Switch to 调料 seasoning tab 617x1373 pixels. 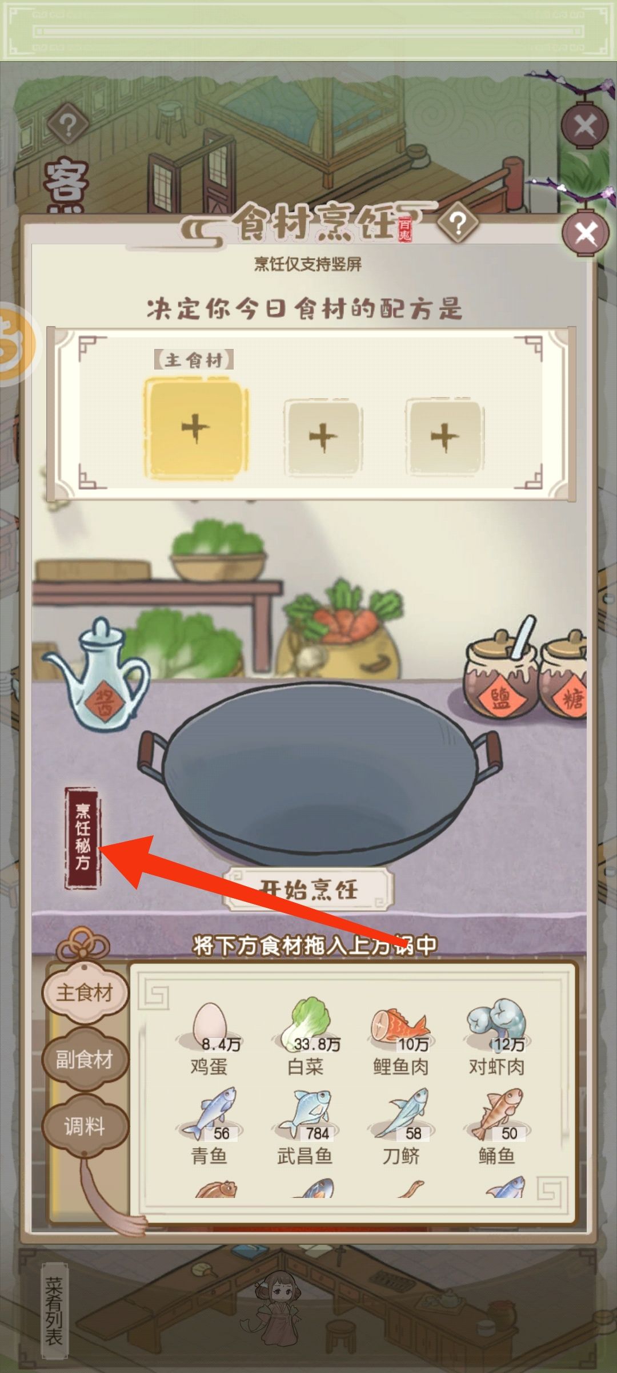coord(85,1126)
